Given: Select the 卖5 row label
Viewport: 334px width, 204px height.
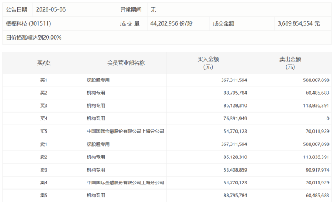Looking at the screenshot, I should 43,196.
